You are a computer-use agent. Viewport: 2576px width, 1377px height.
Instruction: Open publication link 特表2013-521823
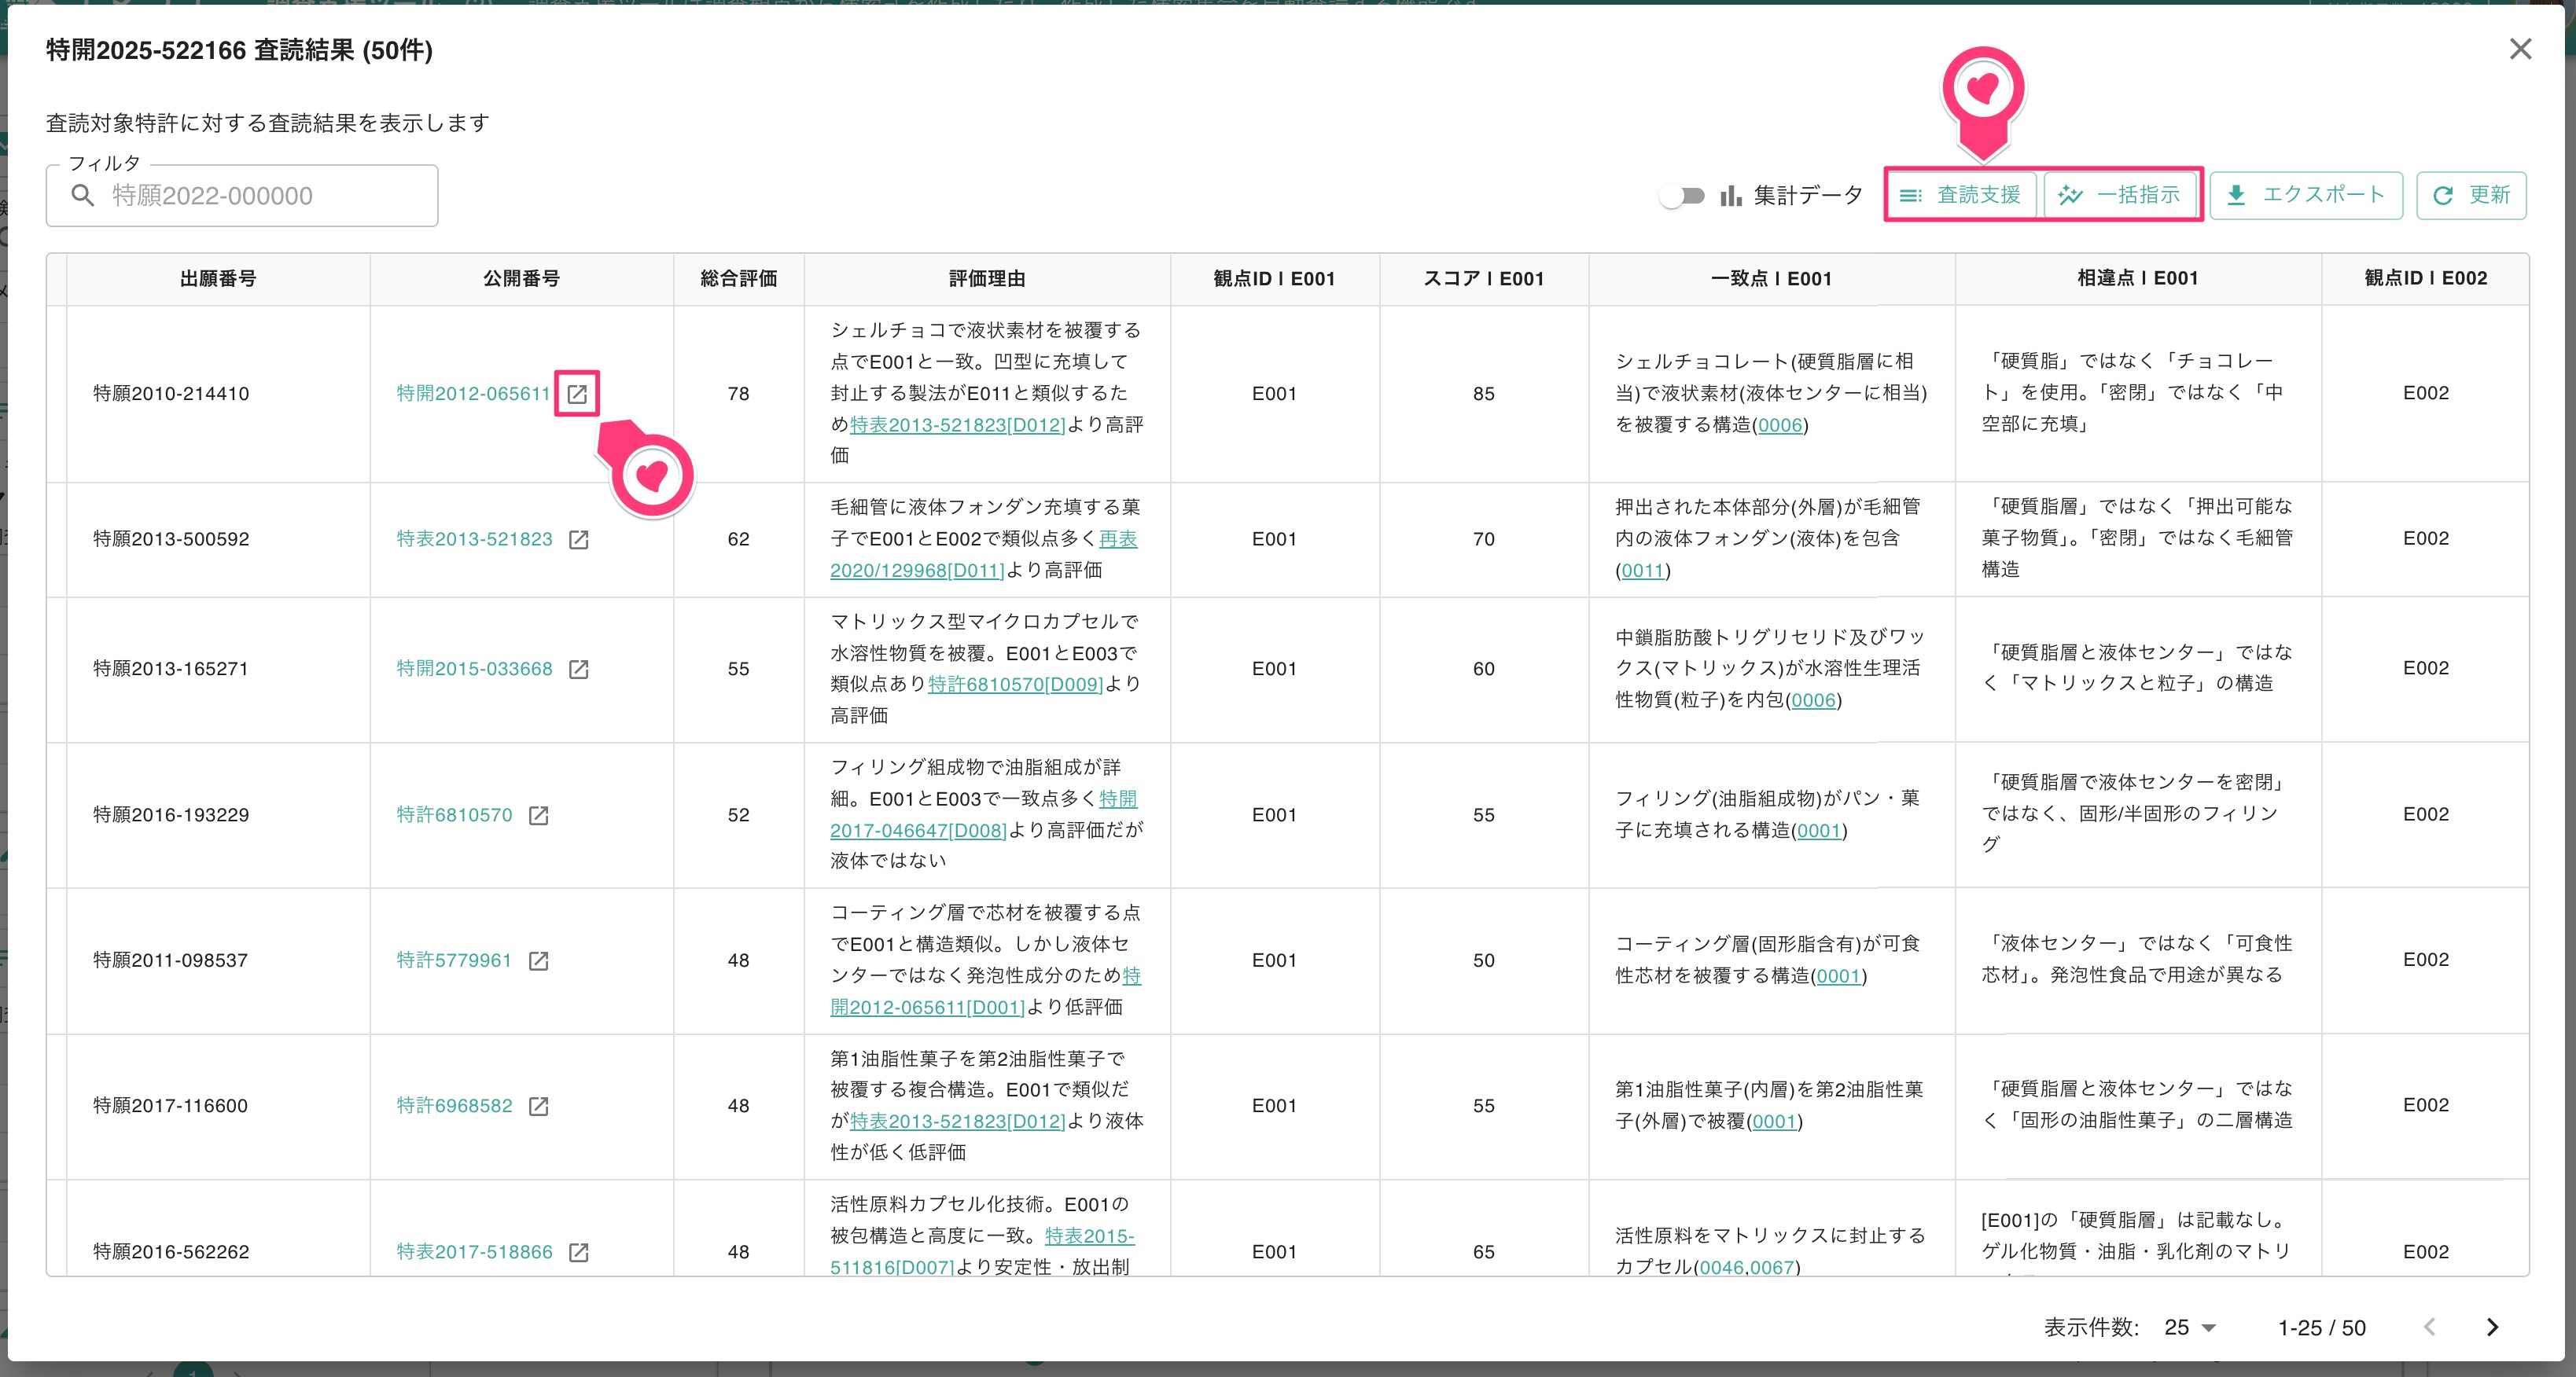[x=474, y=540]
